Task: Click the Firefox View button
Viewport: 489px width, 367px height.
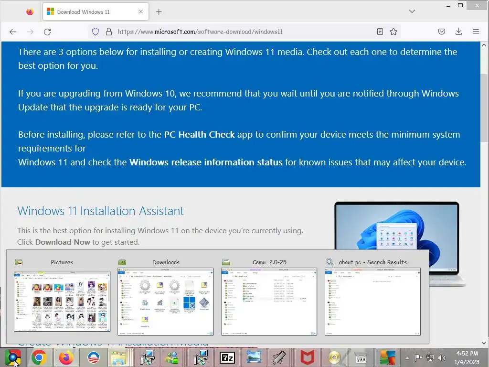Action: [30, 12]
